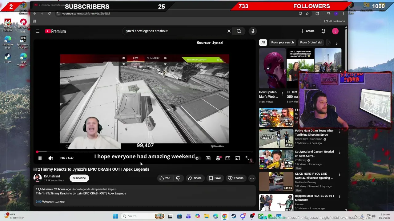Seek on the red video progress bar

[x=145, y=152]
